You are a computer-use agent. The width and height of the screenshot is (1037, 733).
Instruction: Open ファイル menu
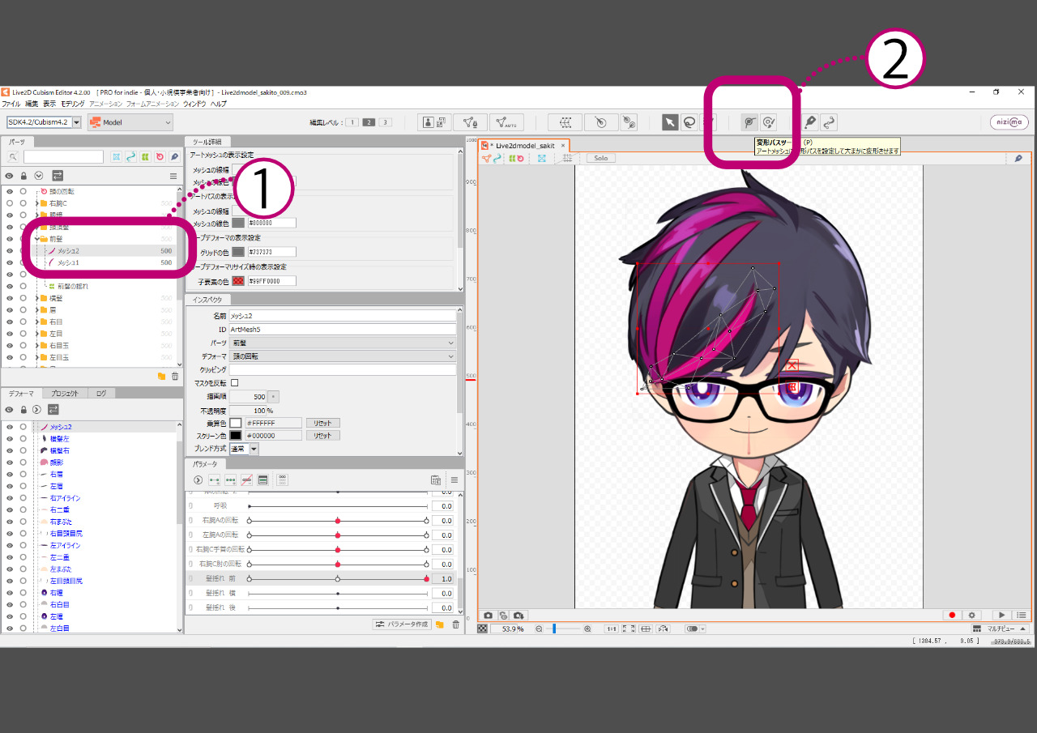pos(11,104)
